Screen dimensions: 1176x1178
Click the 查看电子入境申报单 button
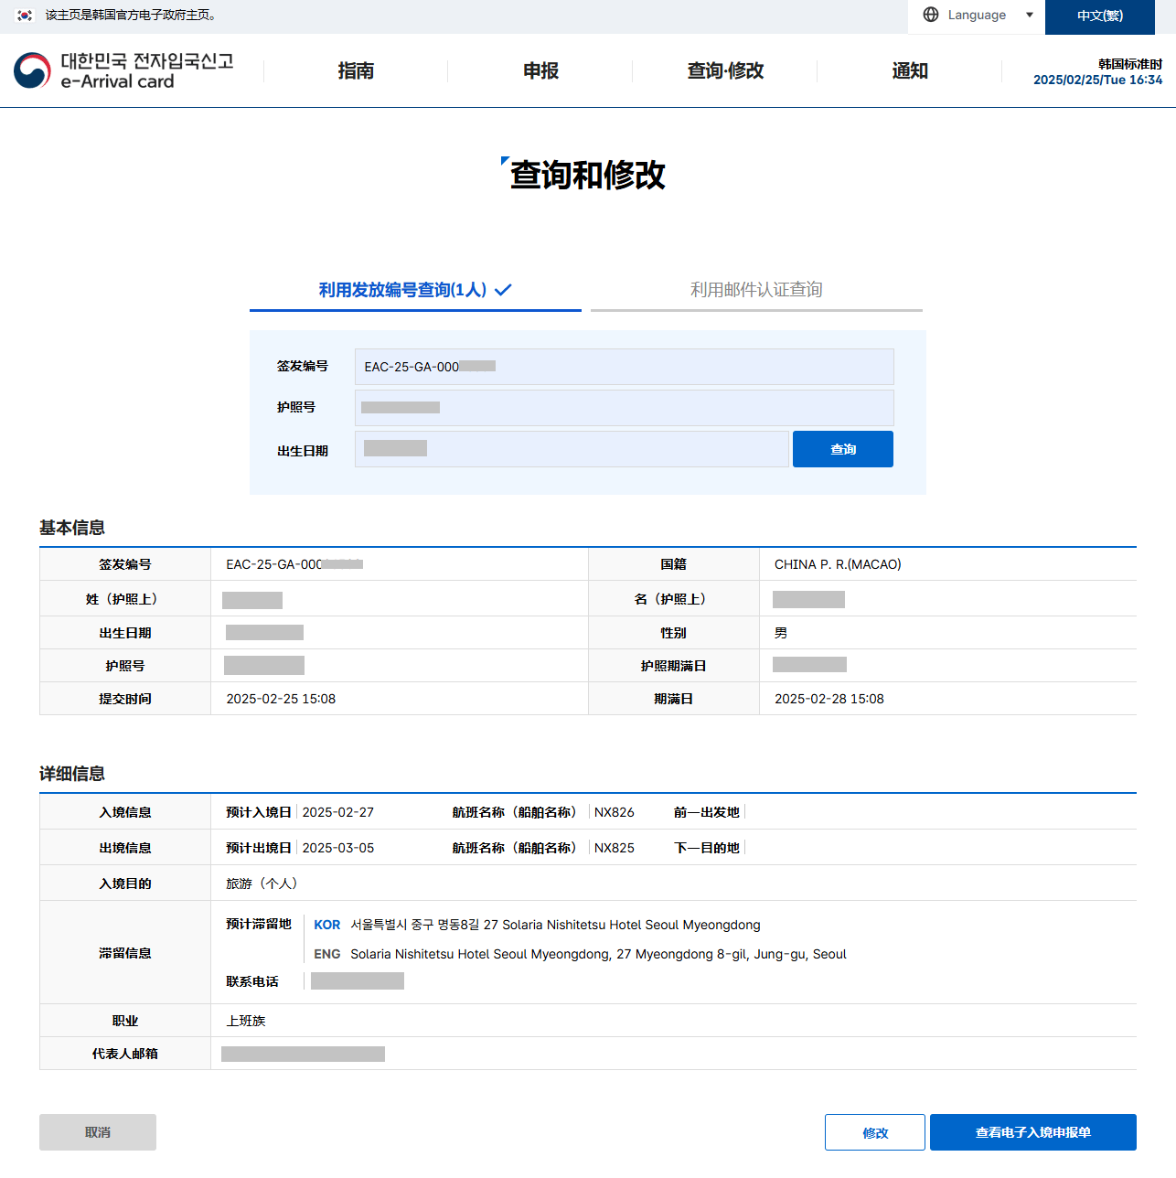click(x=1033, y=1132)
